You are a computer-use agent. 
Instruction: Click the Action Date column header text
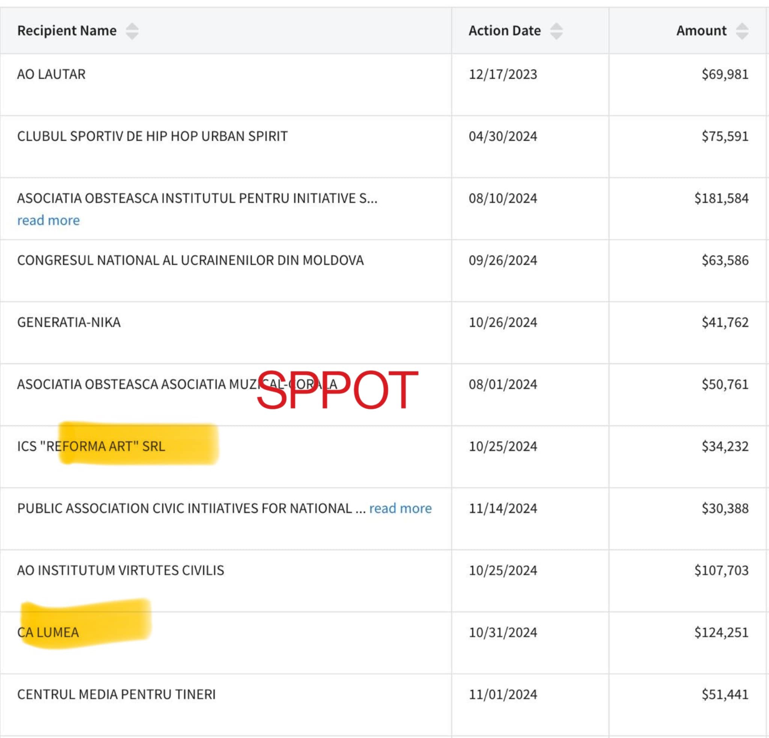[x=504, y=30]
